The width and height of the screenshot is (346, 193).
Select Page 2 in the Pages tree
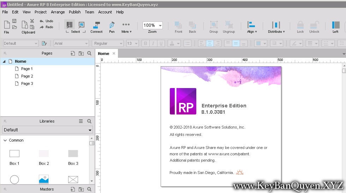coord(27,76)
